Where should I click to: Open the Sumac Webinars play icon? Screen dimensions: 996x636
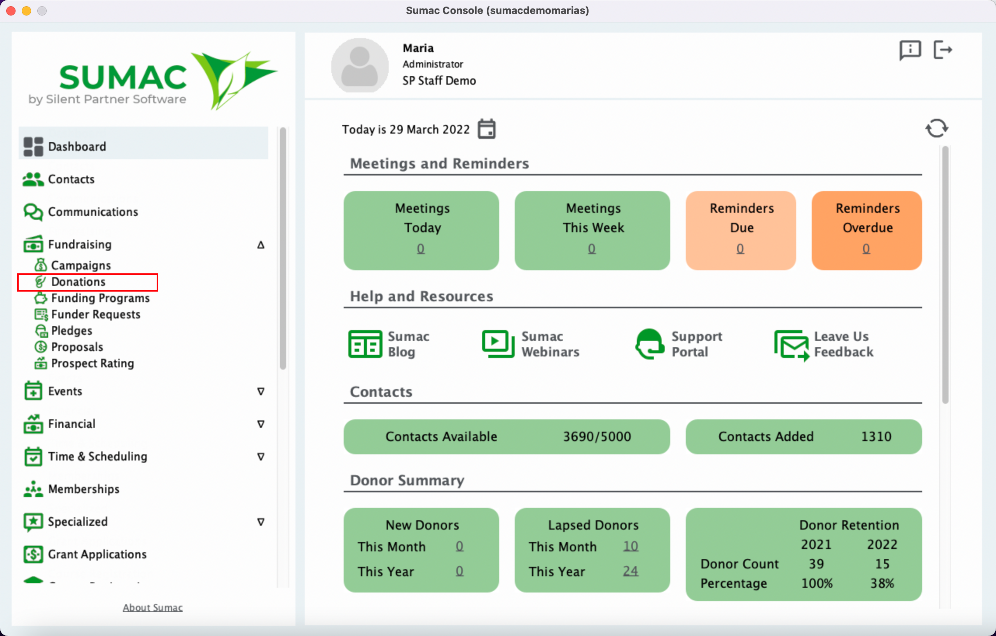click(x=498, y=344)
